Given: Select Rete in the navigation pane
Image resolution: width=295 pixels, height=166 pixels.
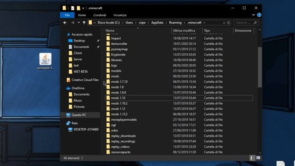Looking at the screenshot, I should click(75, 123).
